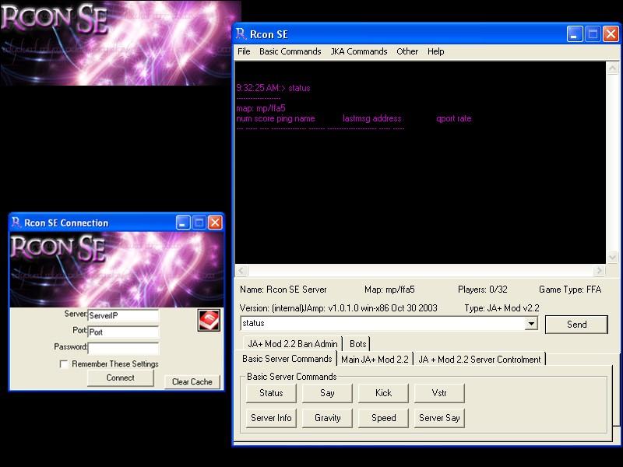Close the Rcon SE Connection dialog
The height and width of the screenshot is (467, 623).
point(215,223)
